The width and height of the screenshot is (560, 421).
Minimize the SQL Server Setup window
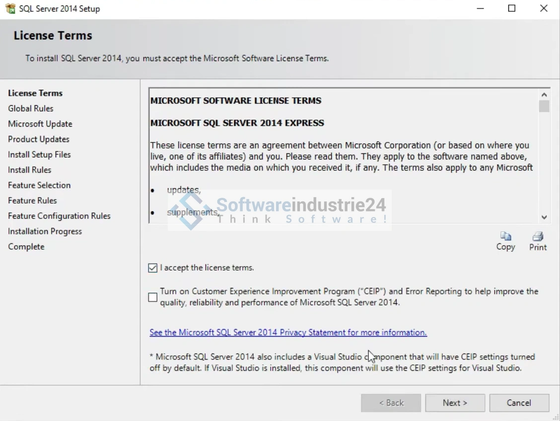(x=480, y=8)
